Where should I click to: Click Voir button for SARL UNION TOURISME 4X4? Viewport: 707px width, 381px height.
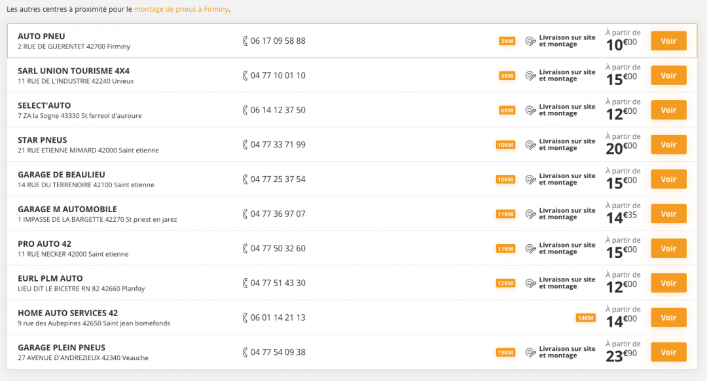pyautogui.click(x=668, y=76)
